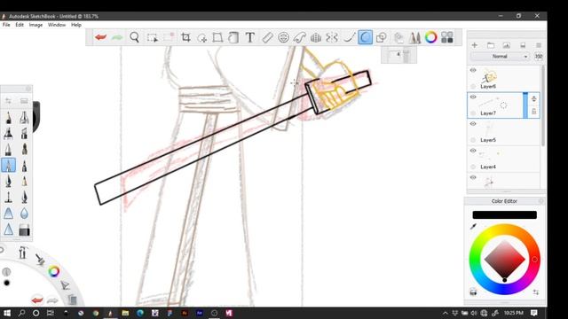Screen dimensions: 568x319
Task: Enable the Ruler guide tool
Action: point(267,37)
